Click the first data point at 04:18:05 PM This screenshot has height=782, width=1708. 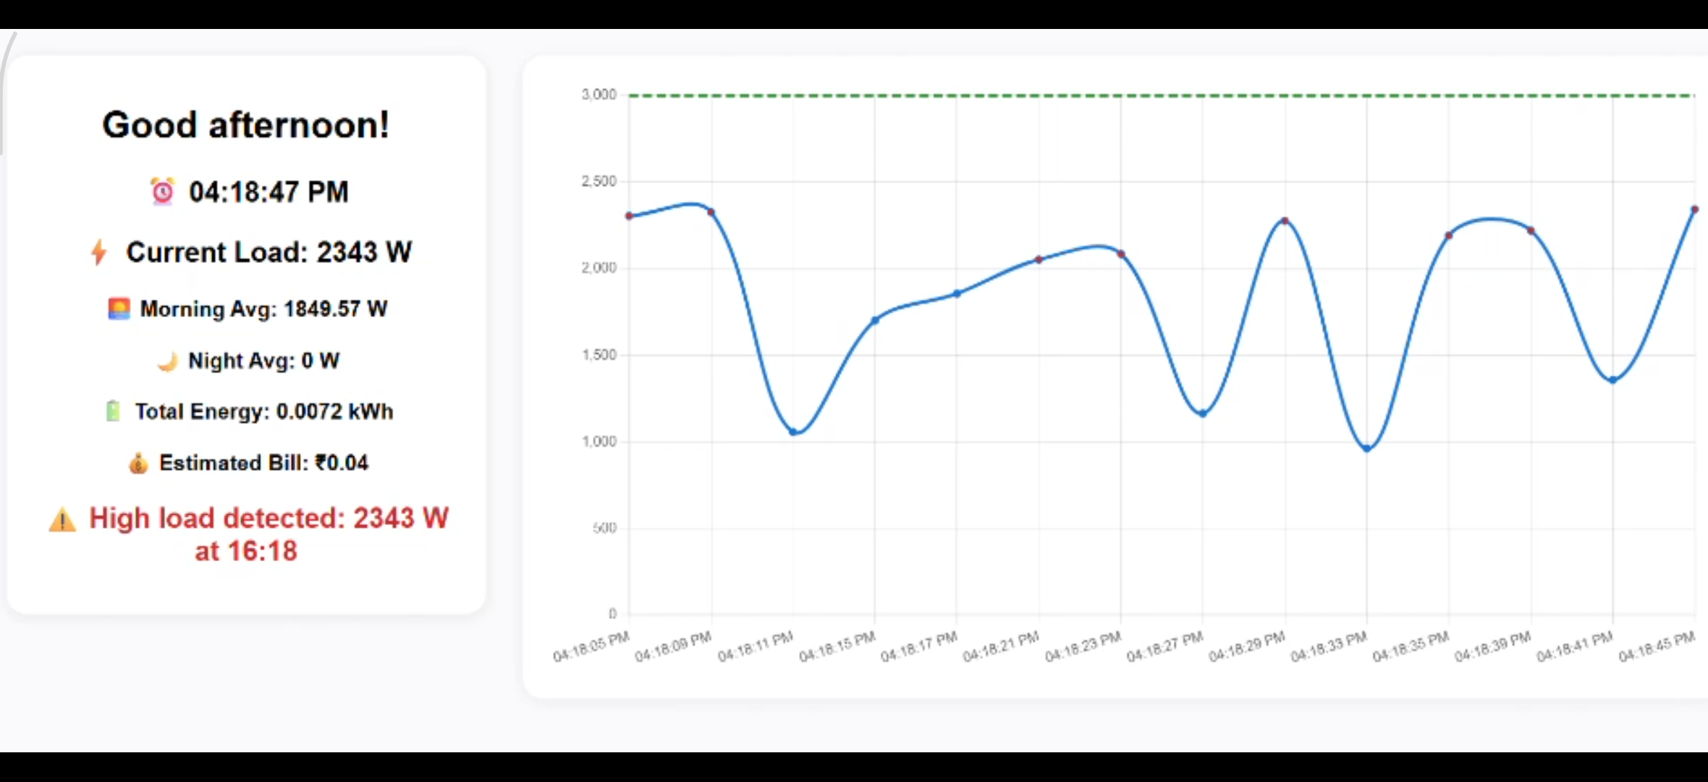tap(629, 216)
